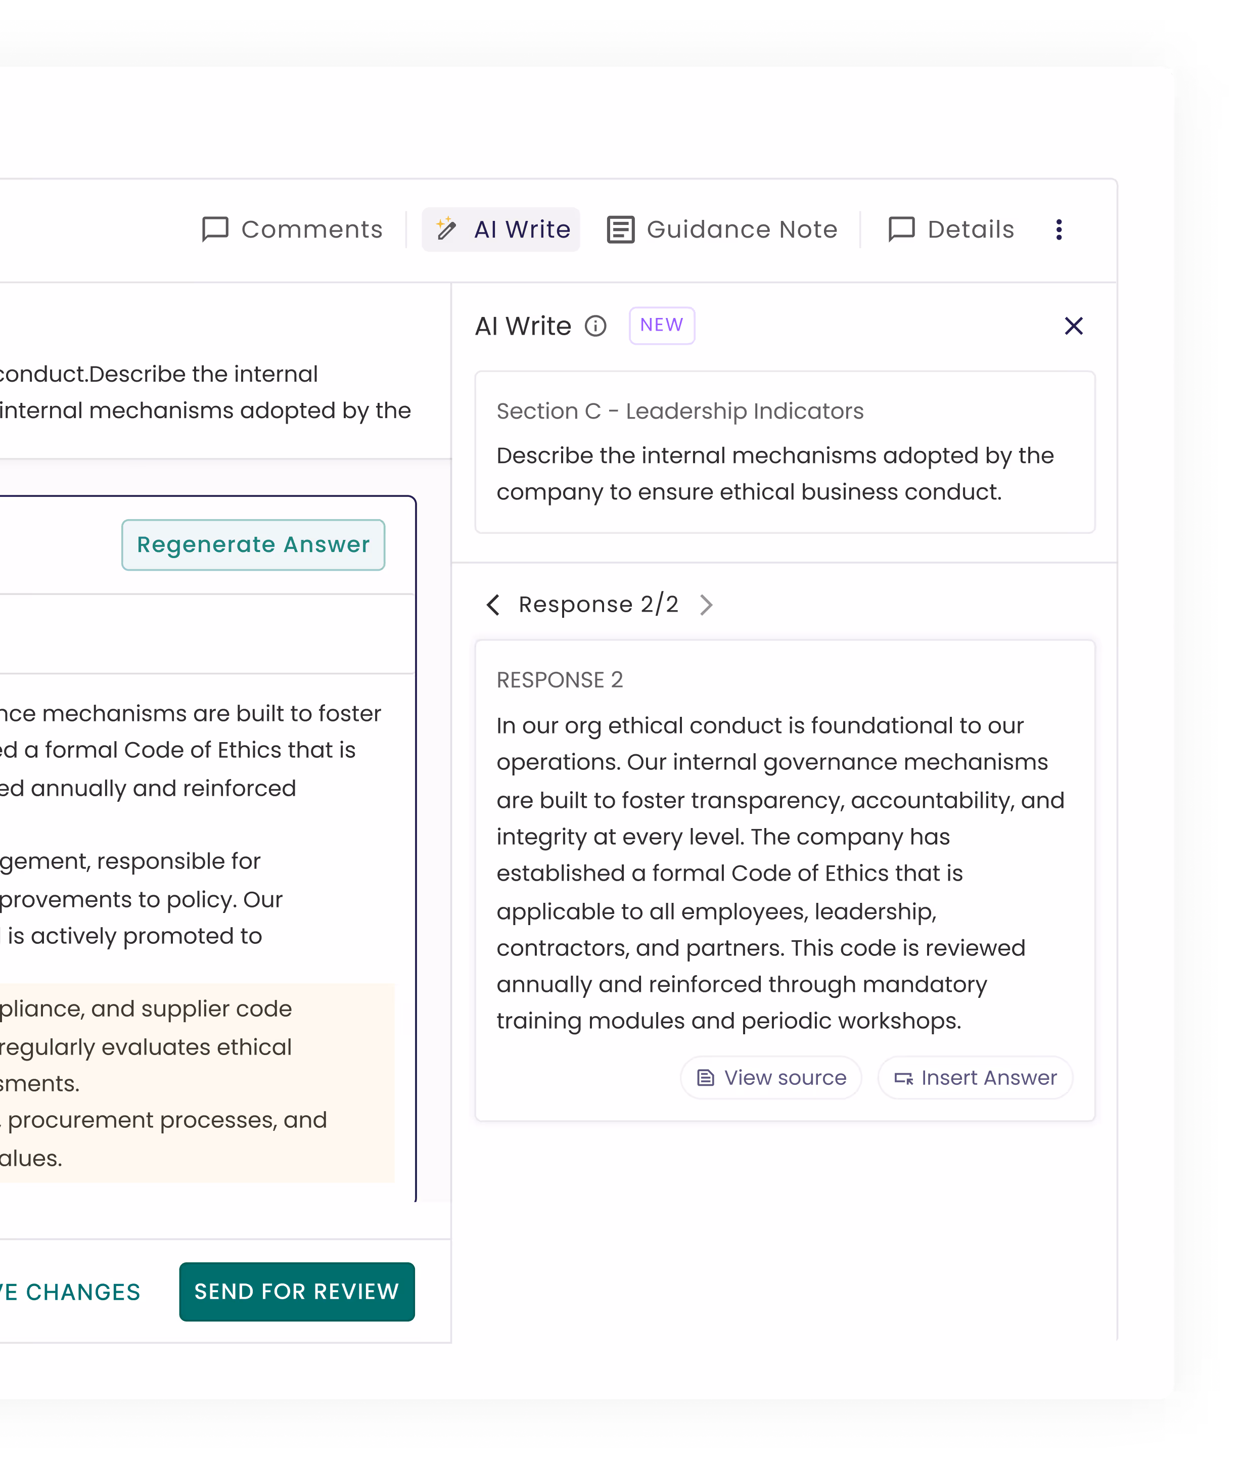Click Regenerate Answer
This screenshot has width=1241, height=1466.
pyautogui.click(x=253, y=544)
